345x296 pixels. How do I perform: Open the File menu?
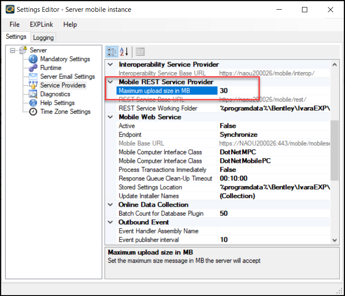click(x=14, y=25)
